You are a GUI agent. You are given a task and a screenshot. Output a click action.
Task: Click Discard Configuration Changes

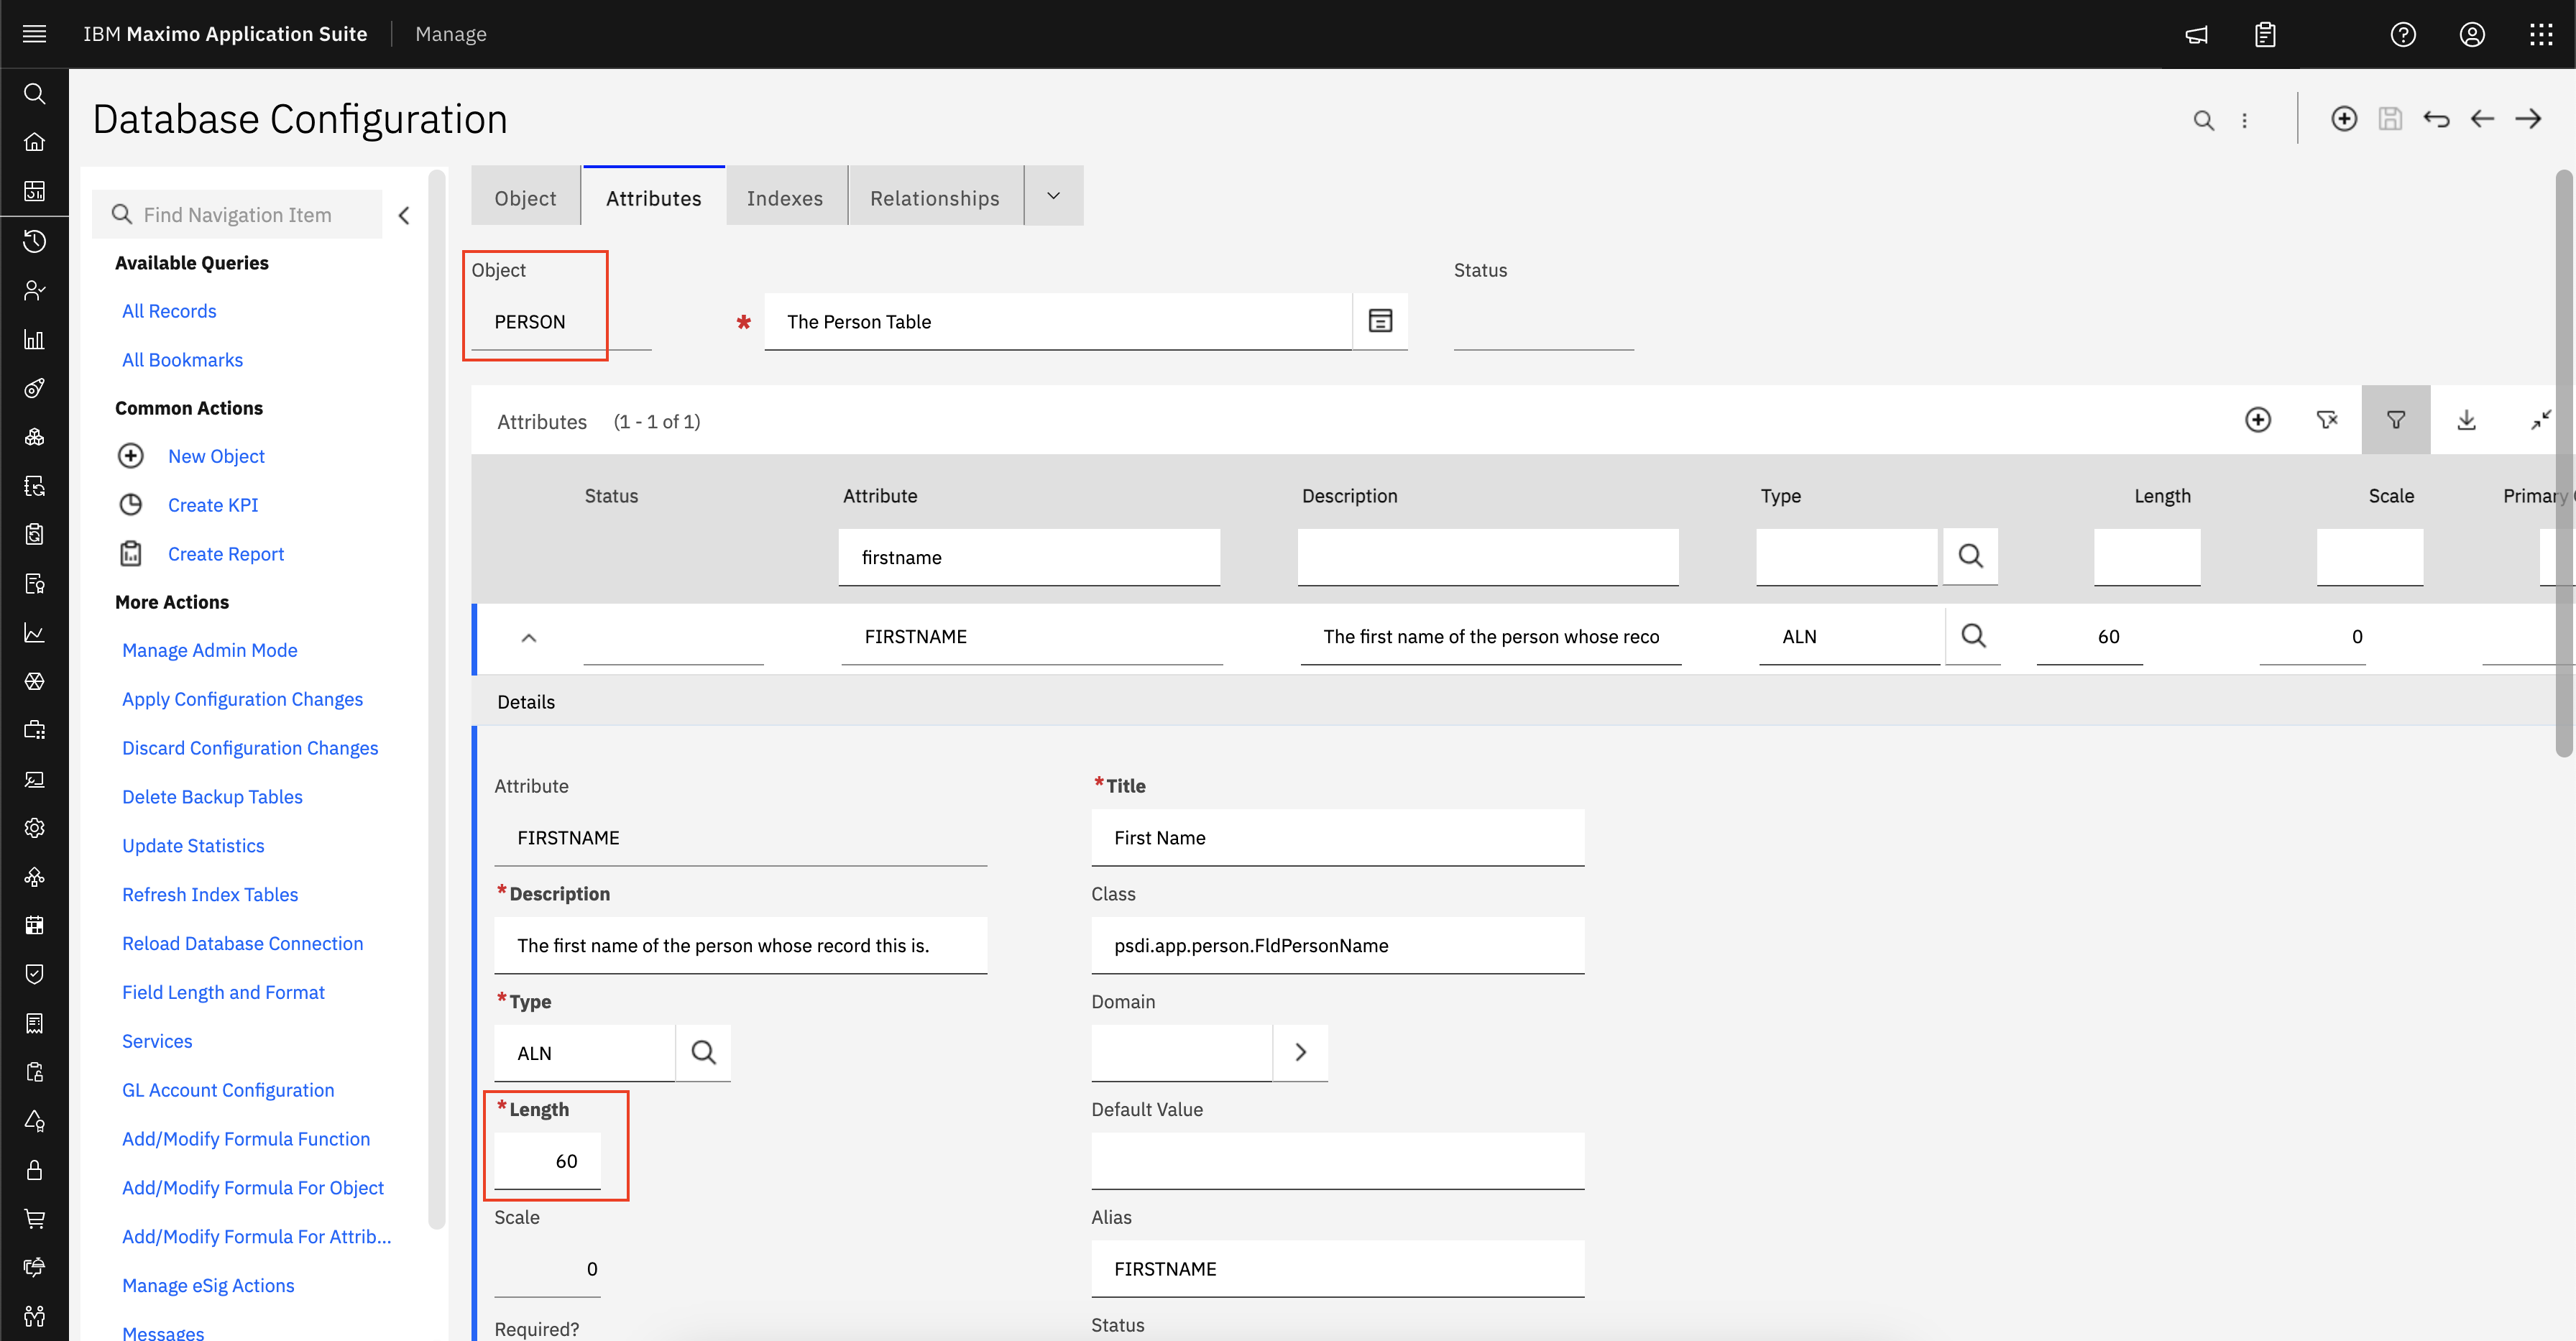coord(250,748)
